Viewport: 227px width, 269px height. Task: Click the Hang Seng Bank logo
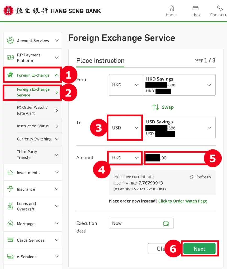[52, 11]
